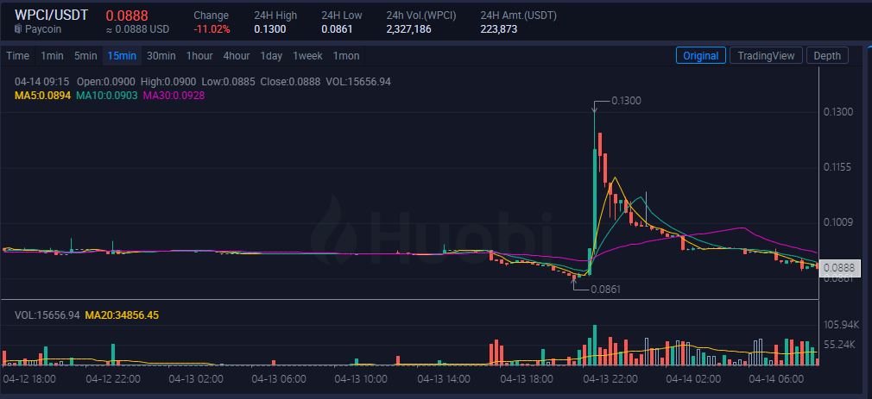Click the WPCI/USDT pair title
872x399 pixels.
click(51, 15)
